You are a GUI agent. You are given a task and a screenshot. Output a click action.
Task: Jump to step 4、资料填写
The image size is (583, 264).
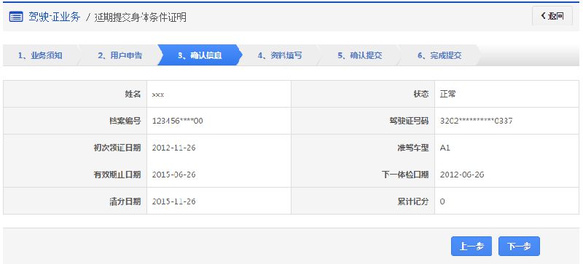pos(280,56)
